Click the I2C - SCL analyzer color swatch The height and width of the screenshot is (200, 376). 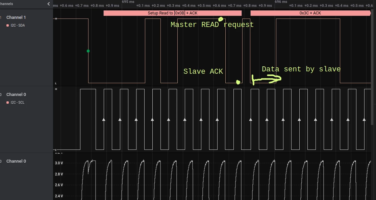tap(8, 102)
